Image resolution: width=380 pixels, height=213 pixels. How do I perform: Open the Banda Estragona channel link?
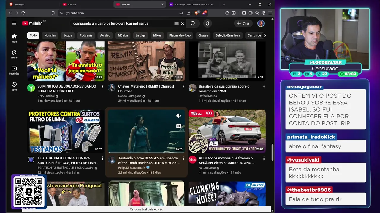click(130, 96)
